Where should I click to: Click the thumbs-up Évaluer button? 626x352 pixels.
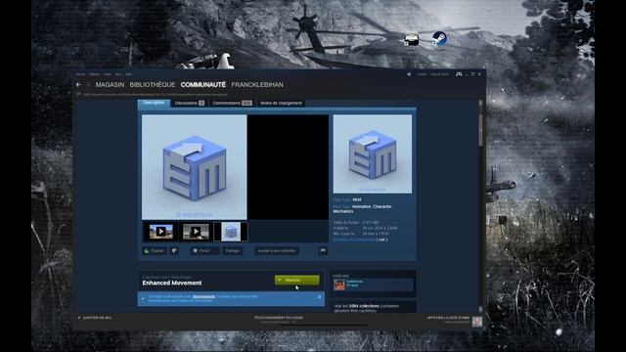click(x=155, y=250)
